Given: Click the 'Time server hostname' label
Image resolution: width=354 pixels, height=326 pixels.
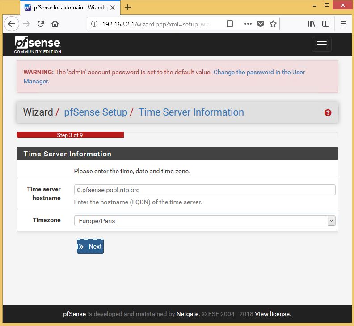Looking at the screenshot, I should pos(44,193).
